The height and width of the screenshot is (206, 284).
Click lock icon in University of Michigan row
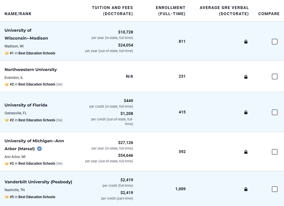(246, 152)
